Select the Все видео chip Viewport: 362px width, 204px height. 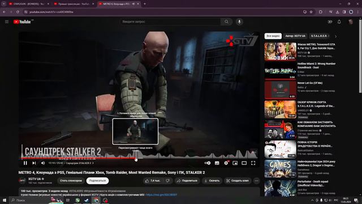(x=273, y=36)
